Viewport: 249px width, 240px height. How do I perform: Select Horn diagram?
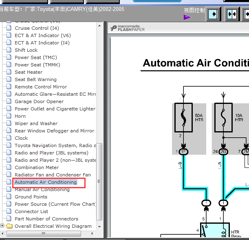pos(20,116)
